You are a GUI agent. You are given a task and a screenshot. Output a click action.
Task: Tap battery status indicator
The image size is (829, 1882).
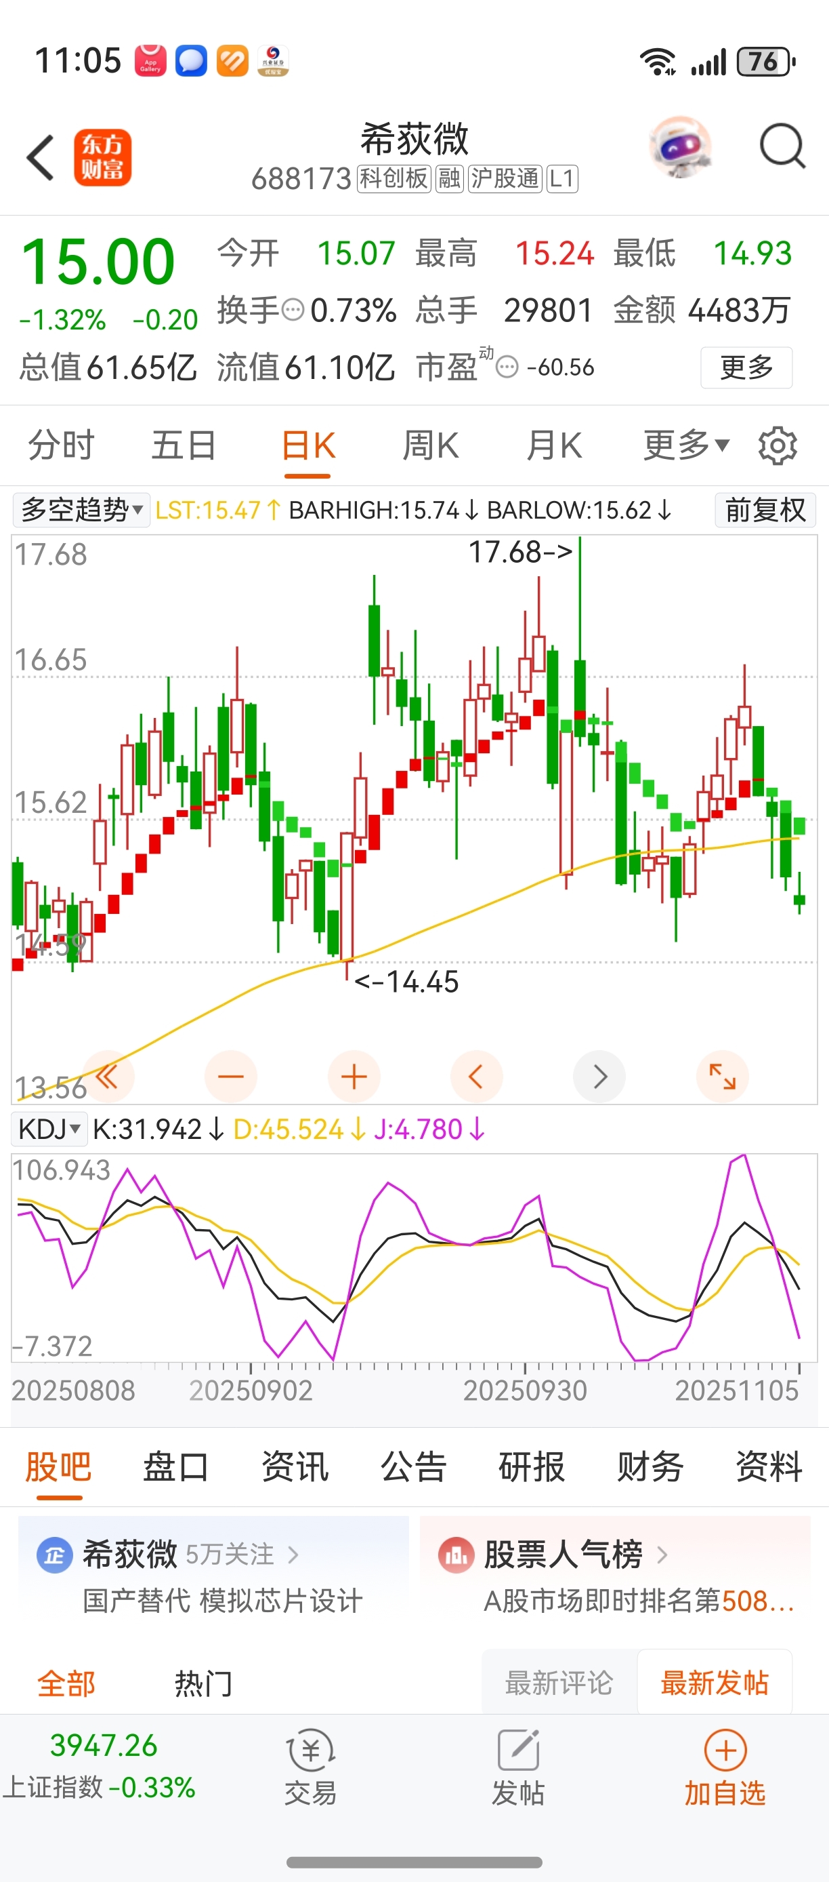pyautogui.click(x=765, y=62)
